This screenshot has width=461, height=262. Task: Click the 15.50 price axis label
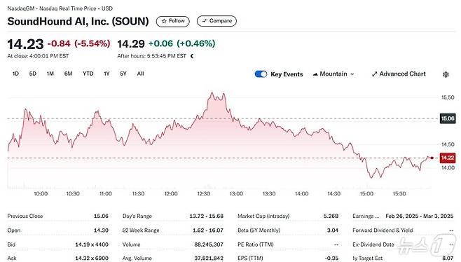(448, 97)
